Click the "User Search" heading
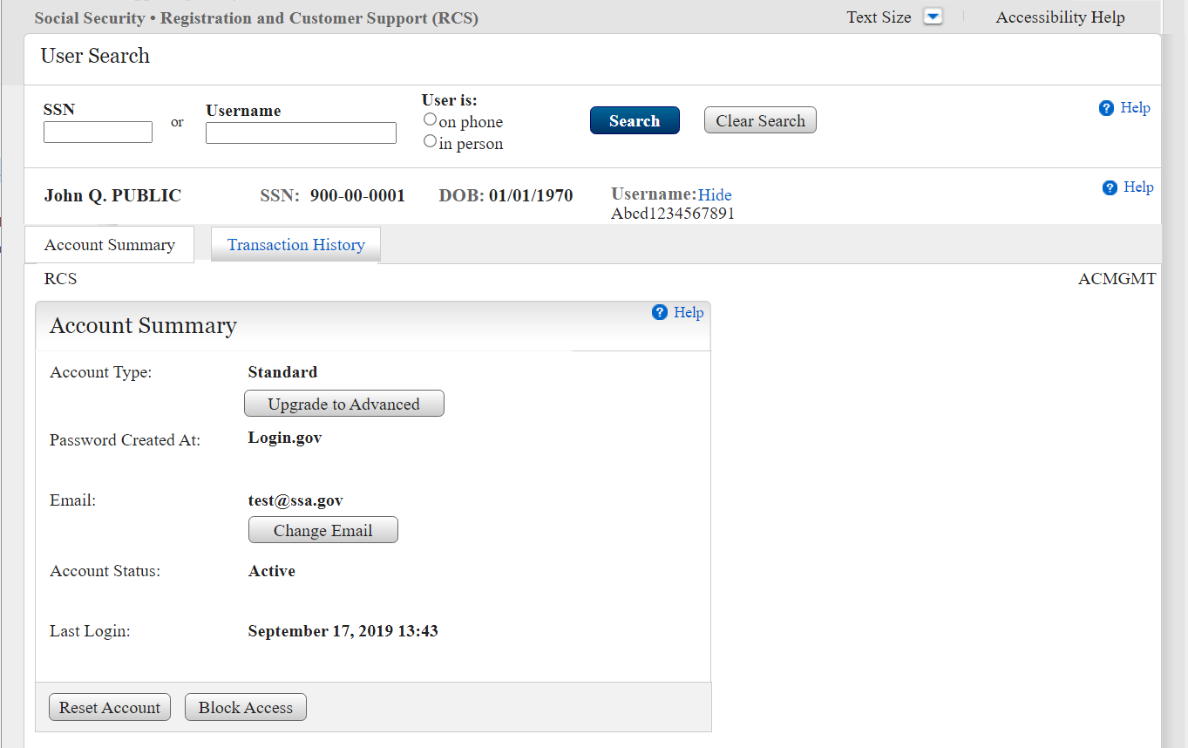Screen dimensions: 1188x748 point(95,56)
